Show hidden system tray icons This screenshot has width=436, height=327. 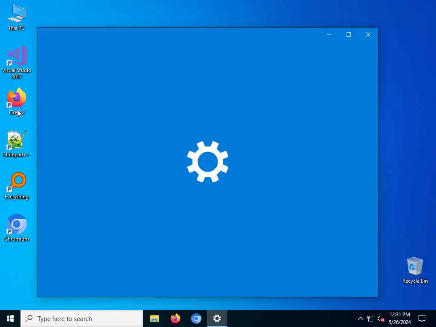360,318
